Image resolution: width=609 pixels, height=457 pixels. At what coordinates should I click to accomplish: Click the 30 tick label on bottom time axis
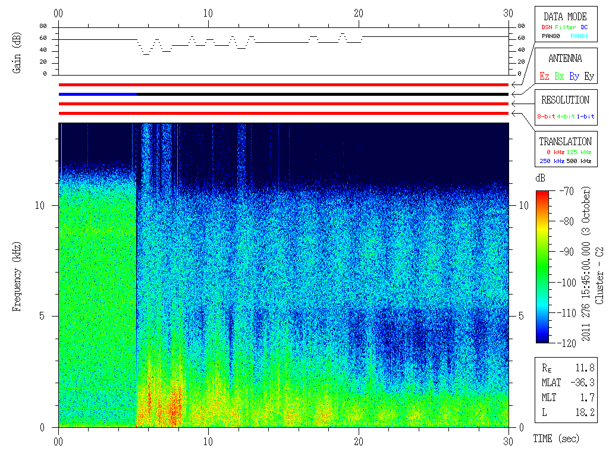tap(508, 442)
